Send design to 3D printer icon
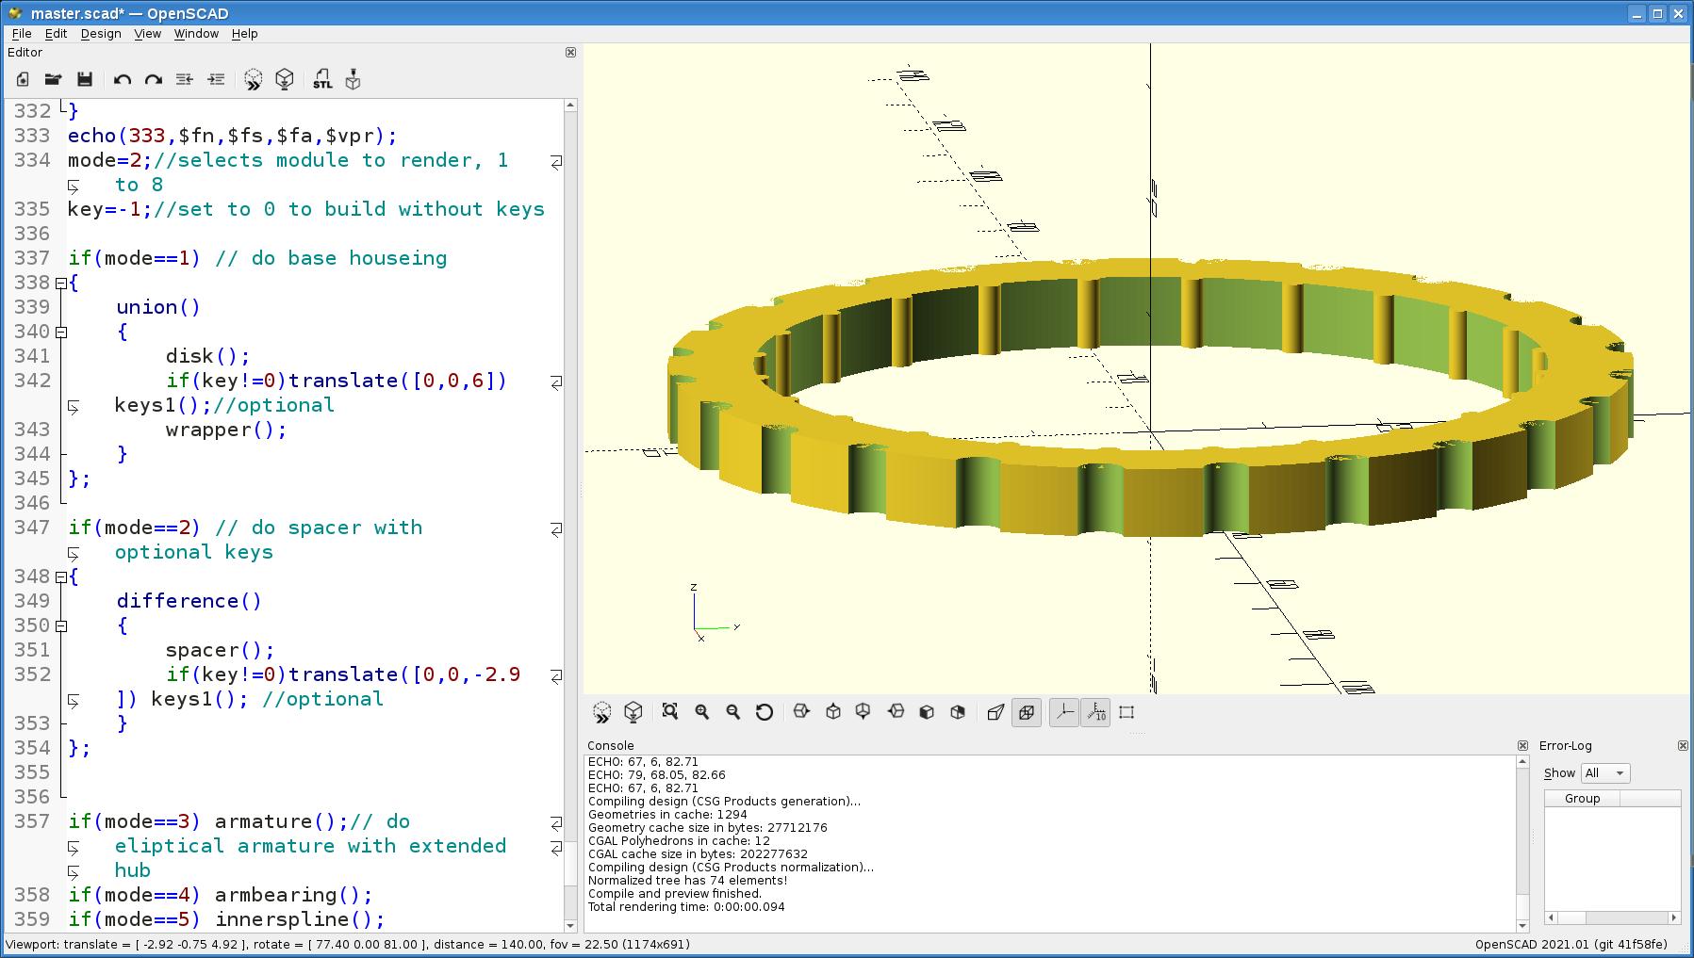 [x=353, y=80]
